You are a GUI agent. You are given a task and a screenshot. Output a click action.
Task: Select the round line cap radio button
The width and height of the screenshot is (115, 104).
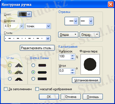click(x=33, y=72)
